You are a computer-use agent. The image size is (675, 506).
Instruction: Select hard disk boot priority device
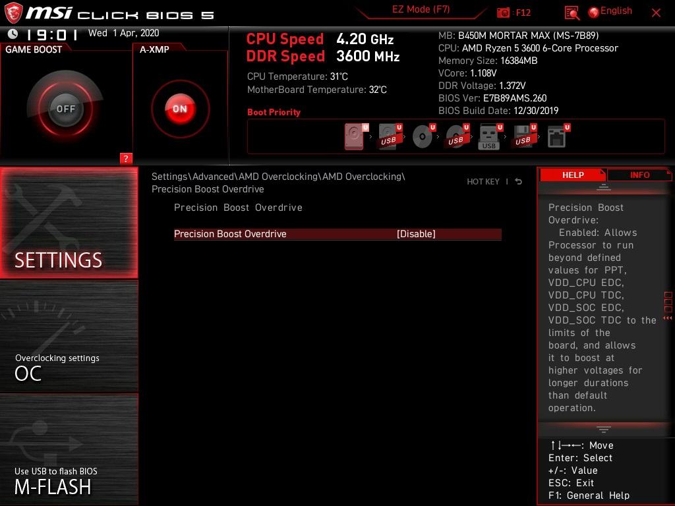tap(356, 136)
